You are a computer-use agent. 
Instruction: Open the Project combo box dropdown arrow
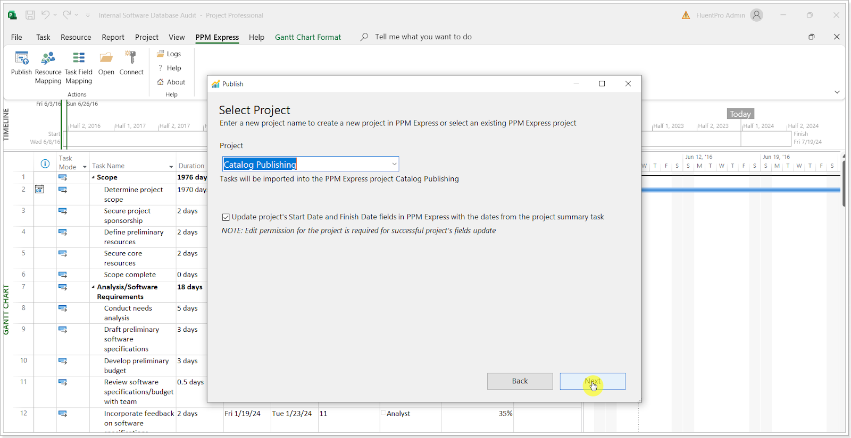394,164
